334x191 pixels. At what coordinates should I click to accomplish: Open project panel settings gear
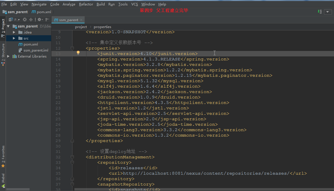point(40,19)
